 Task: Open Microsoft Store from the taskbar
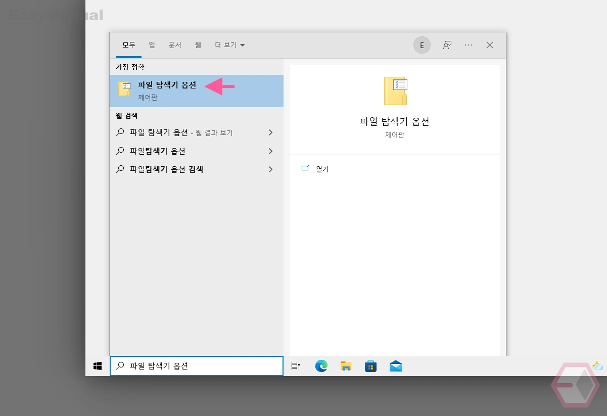tap(371, 366)
